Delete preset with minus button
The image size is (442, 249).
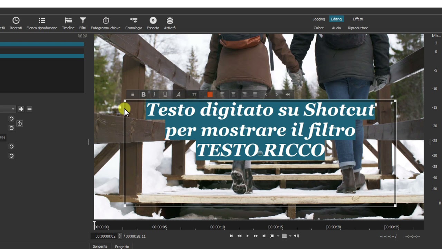click(29, 109)
